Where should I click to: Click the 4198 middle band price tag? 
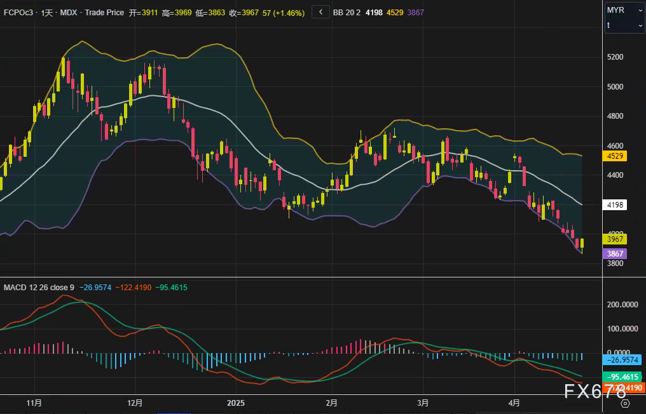(x=615, y=204)
